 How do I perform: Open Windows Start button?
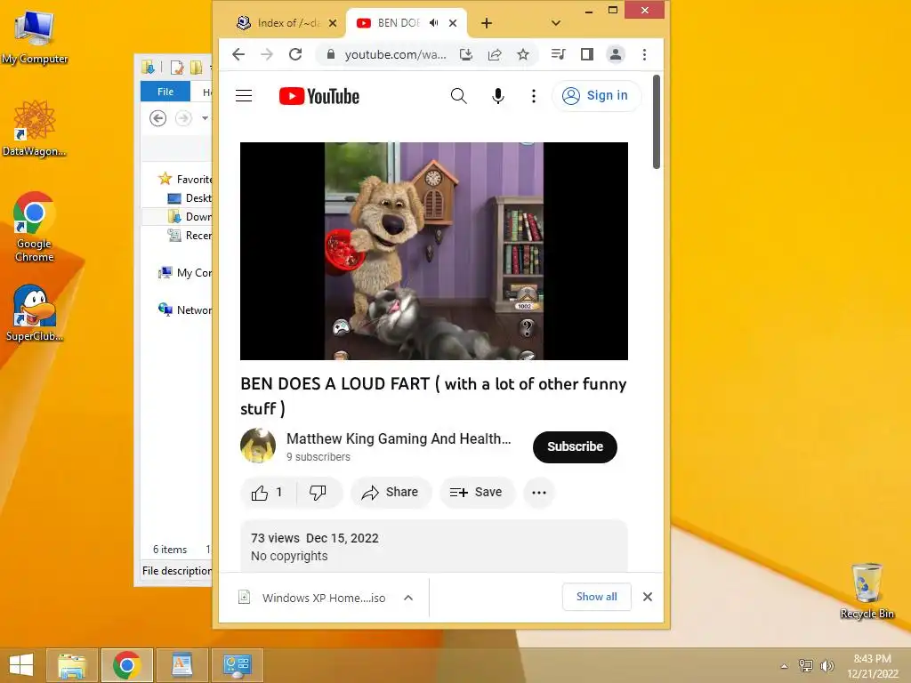tap(21, 665)
